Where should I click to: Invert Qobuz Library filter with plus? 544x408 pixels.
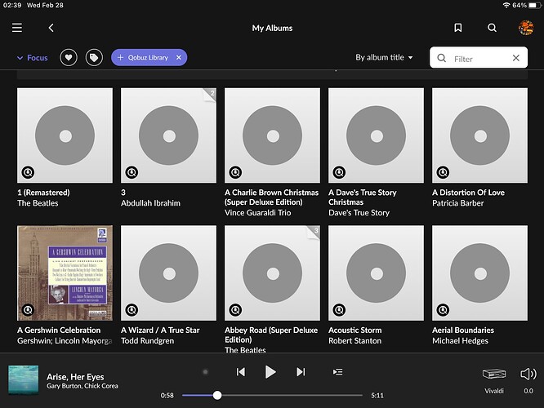[x=120, y=58]
